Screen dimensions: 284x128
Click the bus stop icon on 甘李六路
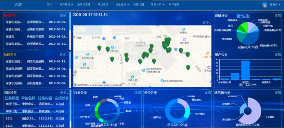click(x=104, y=83)
